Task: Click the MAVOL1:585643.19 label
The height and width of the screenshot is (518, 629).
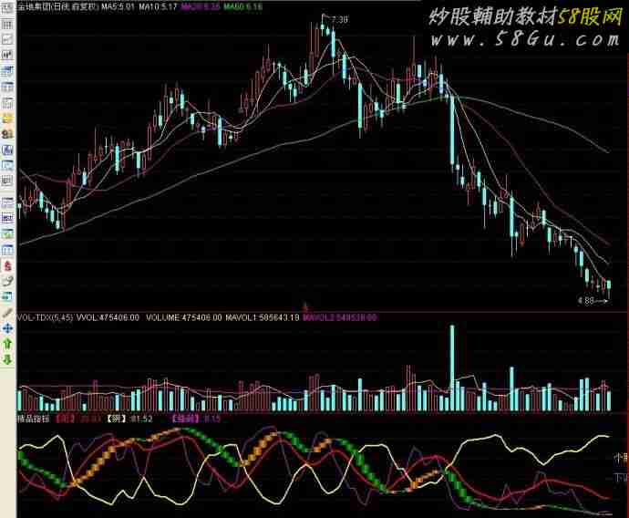Action: 263,317
